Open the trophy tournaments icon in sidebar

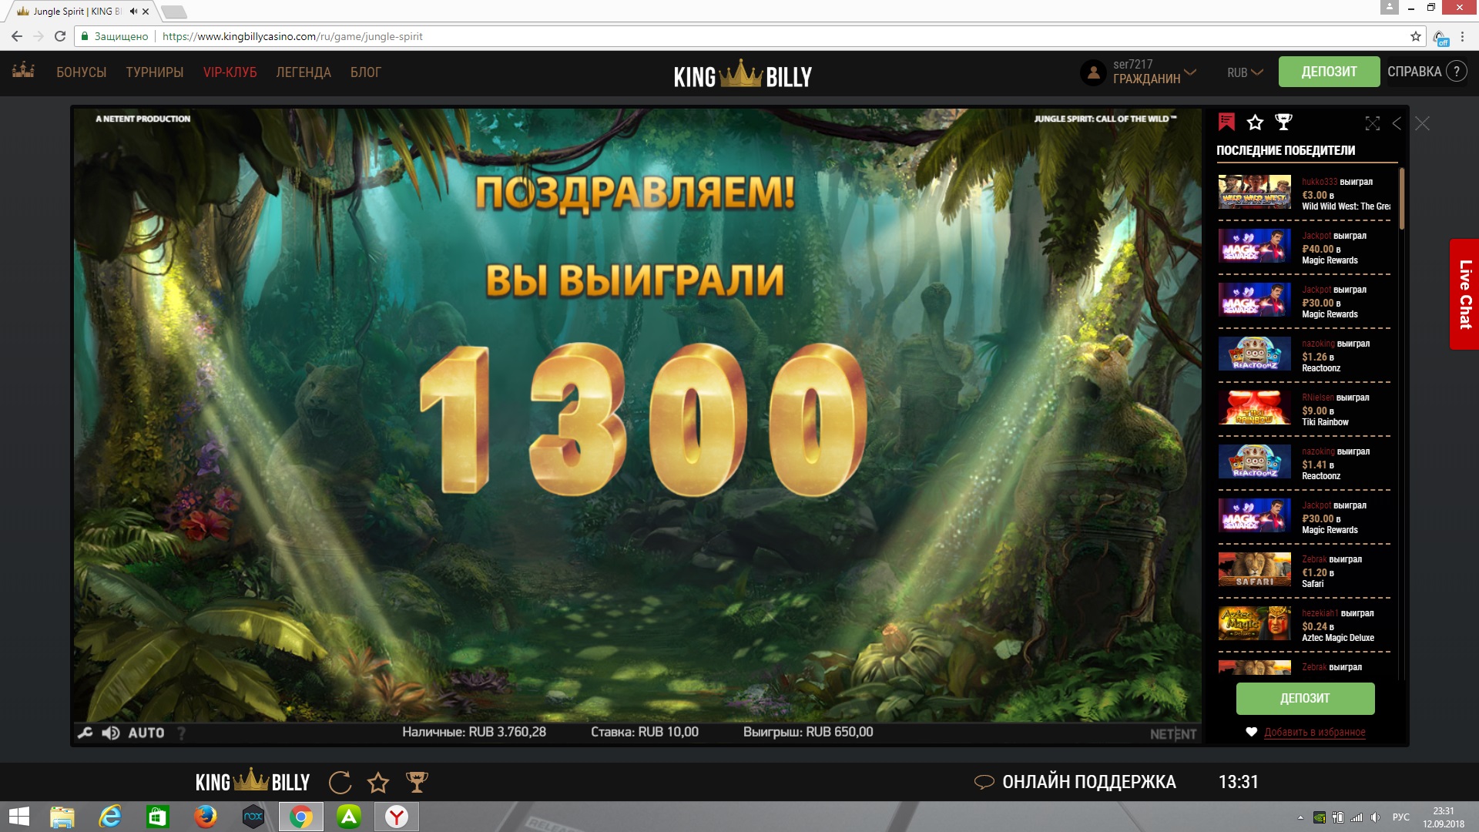1283,122
